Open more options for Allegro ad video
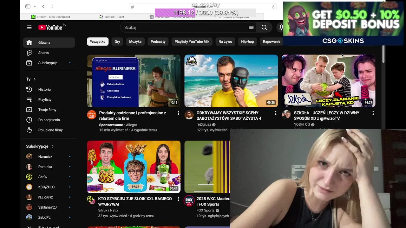The height and width of the screenshot is (228, 406). (178, 113)
